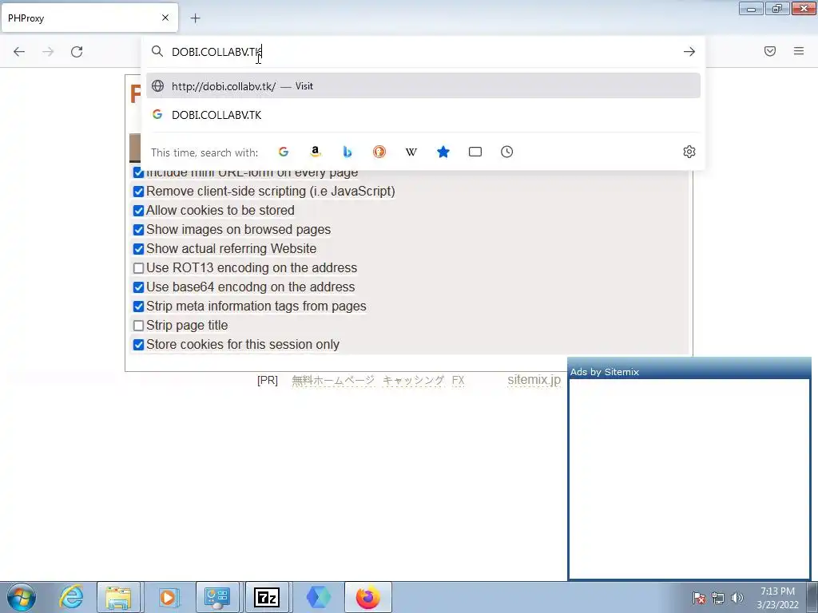Screen dimensions: 818x613
Task: Toggle Include mini URL-form on every page
Action: click(x=138, y=172)
